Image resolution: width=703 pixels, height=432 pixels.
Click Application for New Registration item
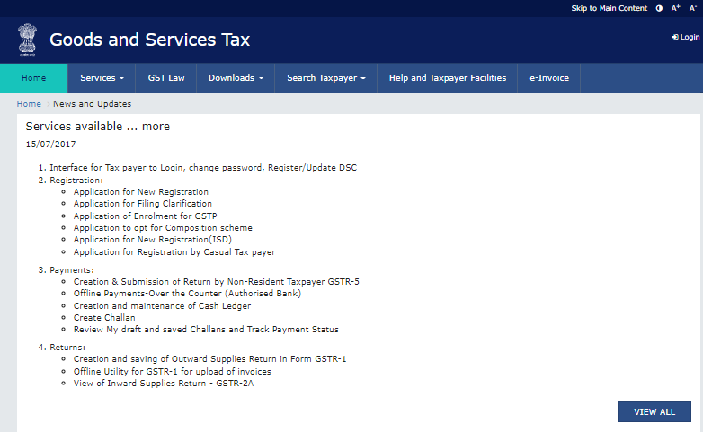[x=140, y=192]
